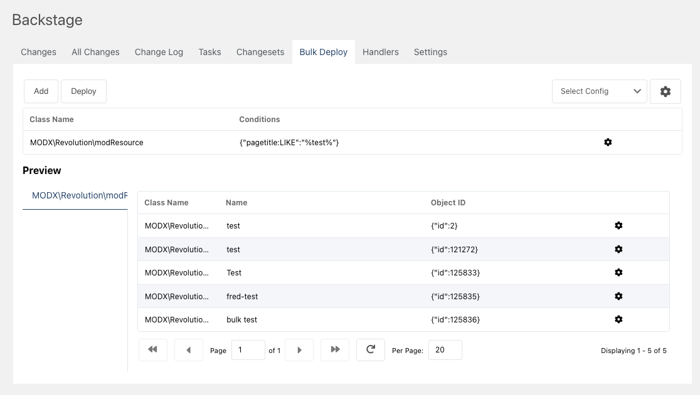Viewport: 700px width, 395px height.
Task: Open gear menu for modResource condition row
Action: [x=608, y=142]
